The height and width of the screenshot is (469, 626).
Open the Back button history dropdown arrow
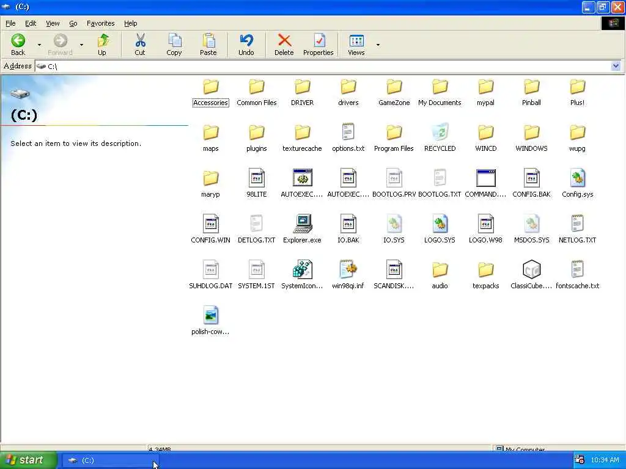39,45
